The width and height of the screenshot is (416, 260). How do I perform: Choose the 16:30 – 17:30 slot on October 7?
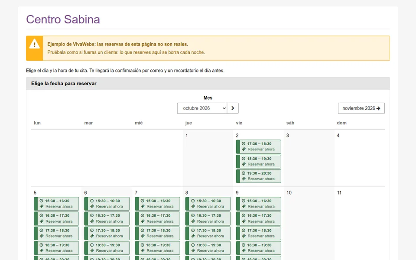tap(157, 218)
